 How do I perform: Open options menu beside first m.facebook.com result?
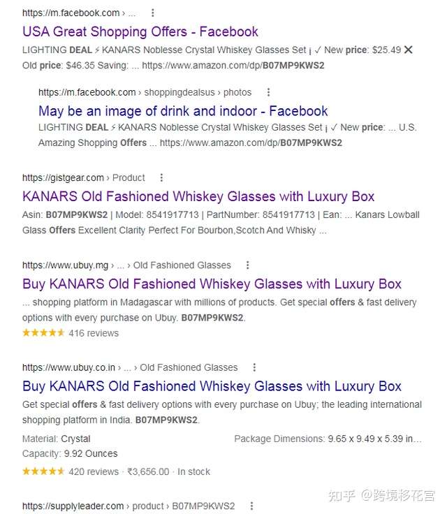(152, 13)
